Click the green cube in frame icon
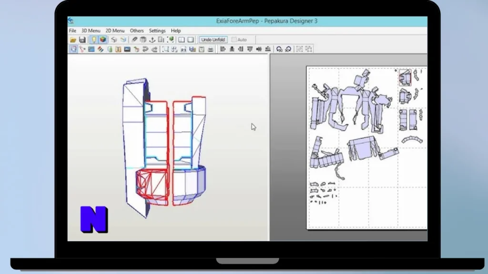Image resolution: width=488 pixels, height=274 pixels. pos(170,40)
